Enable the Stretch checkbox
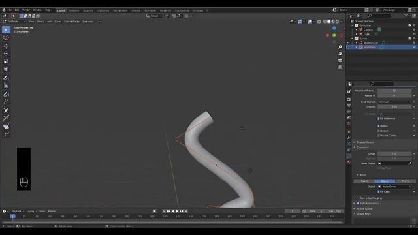Image resolution: width=418 pixels, height=235 pixels. [x=378, y=131]
